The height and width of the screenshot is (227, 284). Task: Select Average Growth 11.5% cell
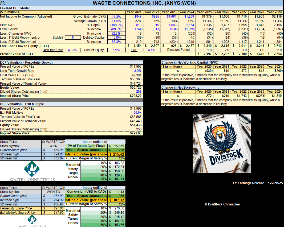coord(116,21)
